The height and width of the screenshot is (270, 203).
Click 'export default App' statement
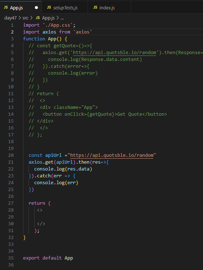(x=48, y=258)
